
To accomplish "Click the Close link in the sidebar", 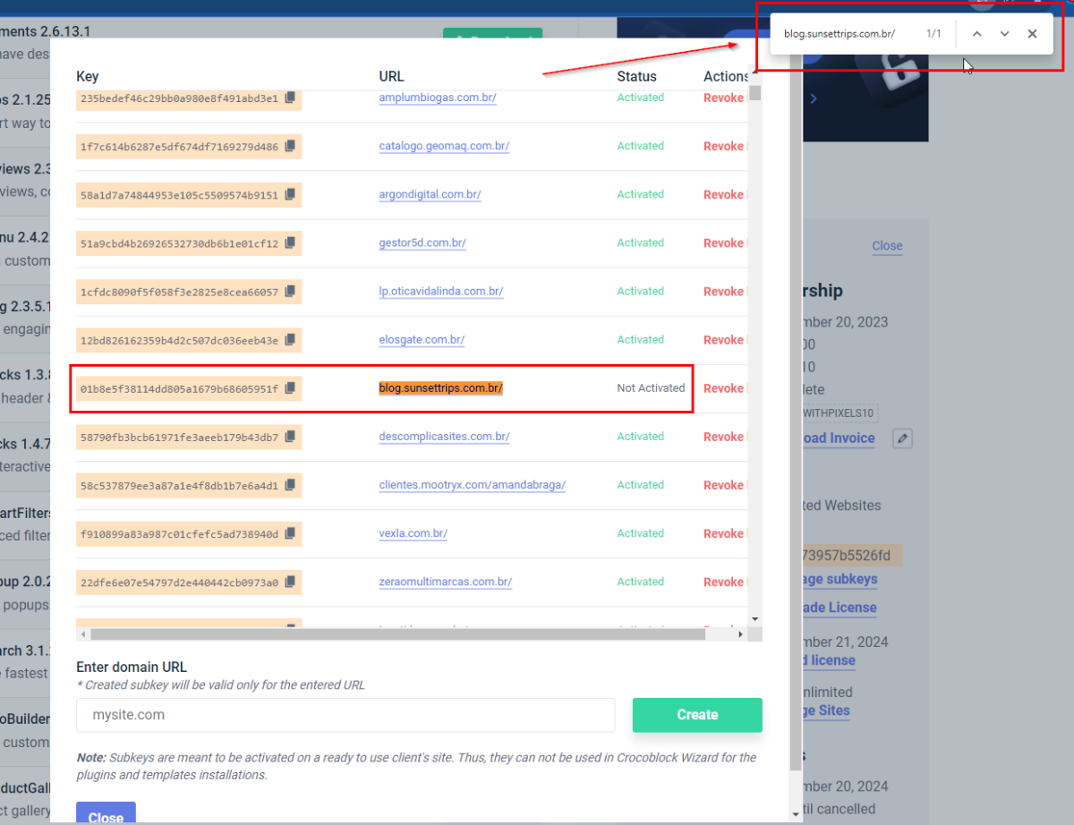I will (x=887, y=245).
